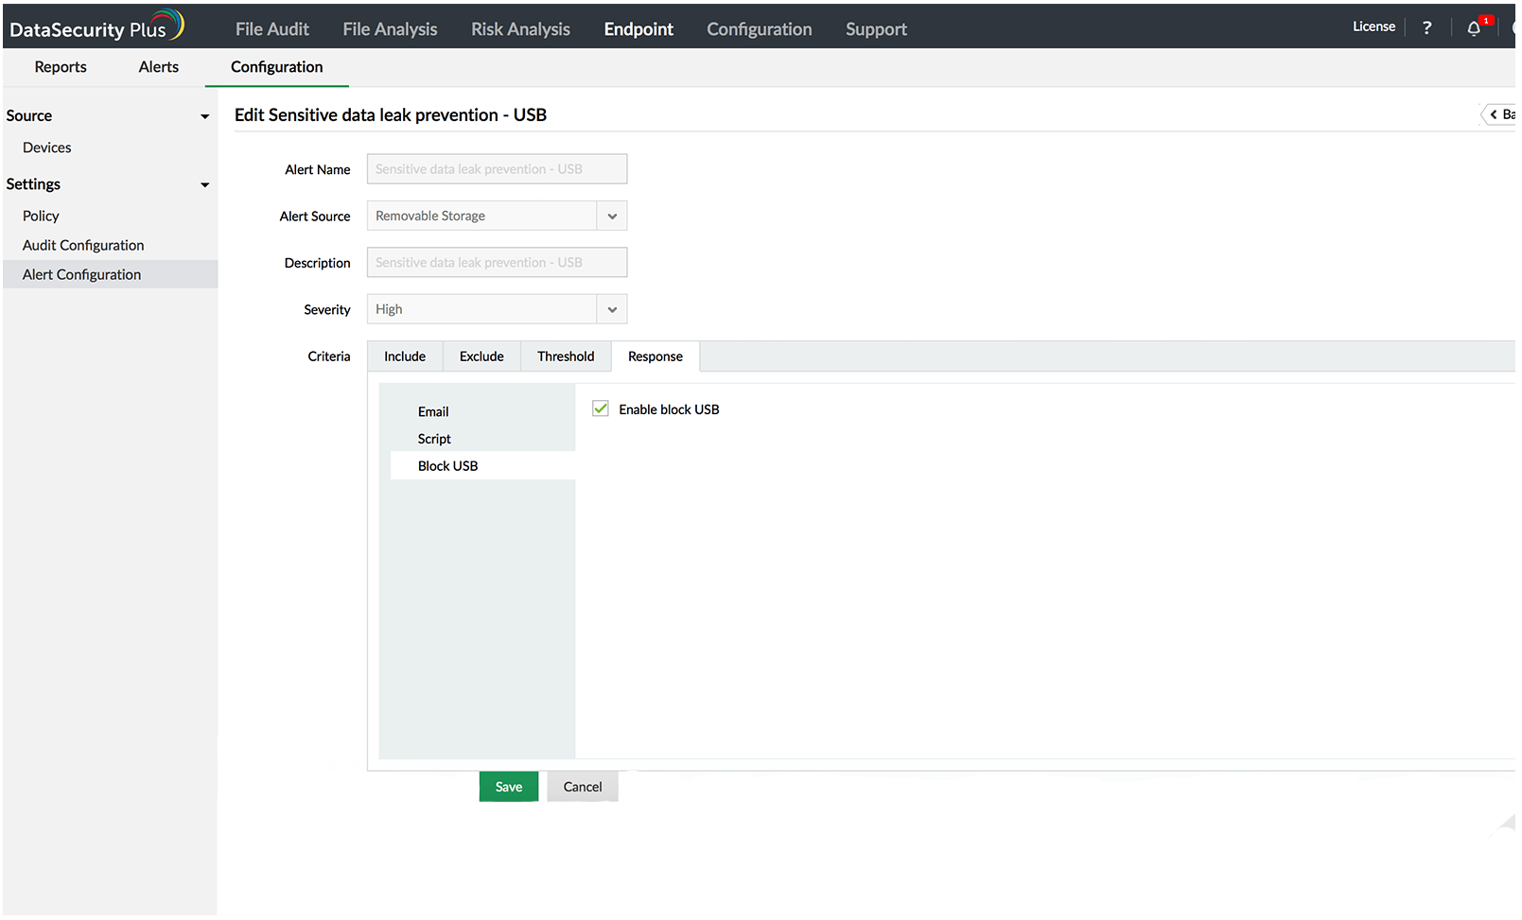Click the Source section heading
This screenshot has width=1522, height=920.
click(29, 116)
